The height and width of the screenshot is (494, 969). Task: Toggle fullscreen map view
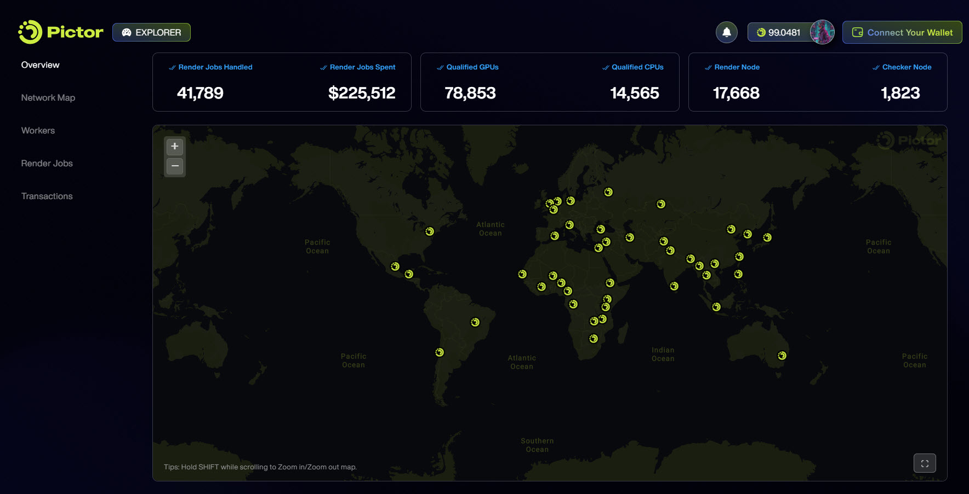[925, 463]
